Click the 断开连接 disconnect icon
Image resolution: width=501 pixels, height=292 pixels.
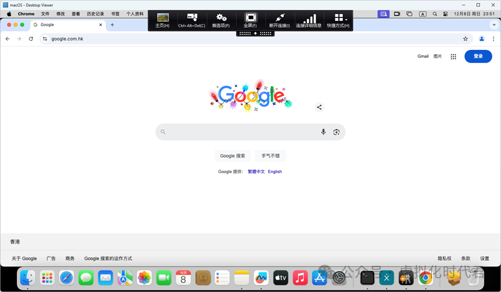point(280,20)
